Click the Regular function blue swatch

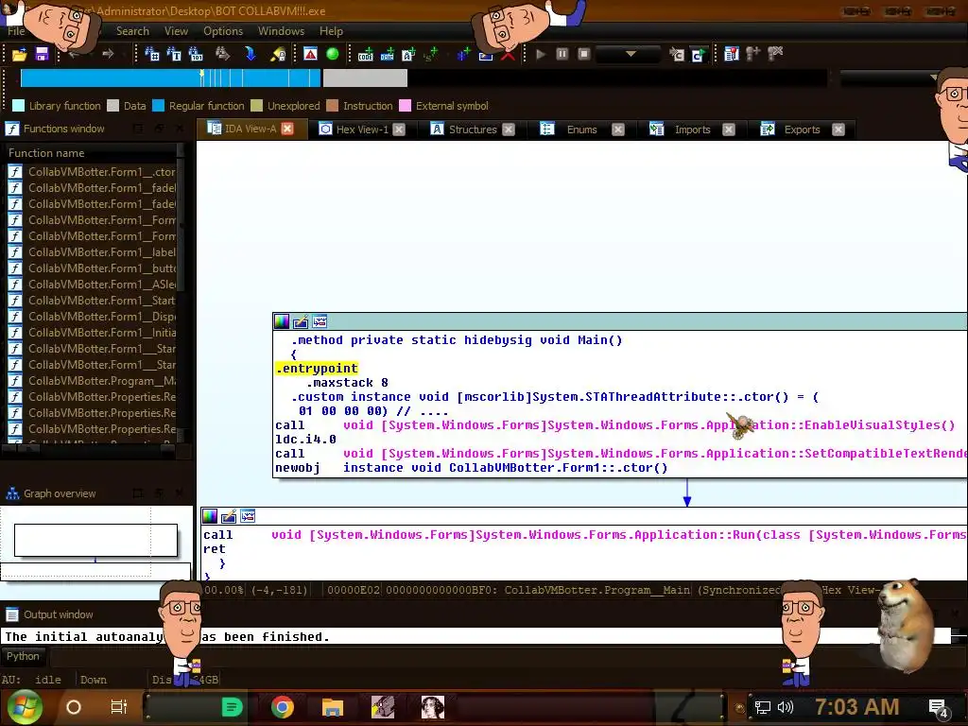click(x=158, y=106)
